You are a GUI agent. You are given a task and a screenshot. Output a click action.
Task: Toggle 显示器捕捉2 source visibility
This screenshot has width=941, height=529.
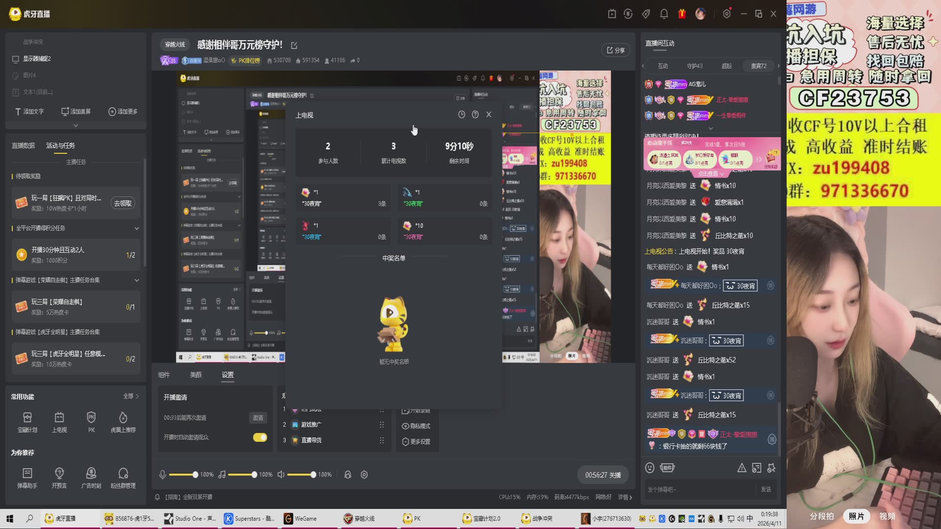point(15,59)
